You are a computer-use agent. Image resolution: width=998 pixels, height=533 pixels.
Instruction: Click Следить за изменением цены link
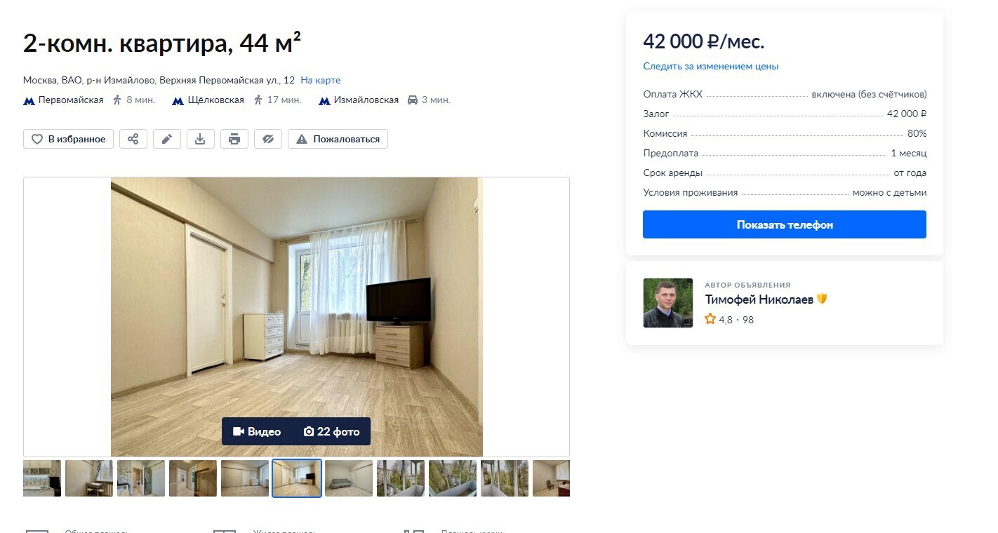coord(711,67)
